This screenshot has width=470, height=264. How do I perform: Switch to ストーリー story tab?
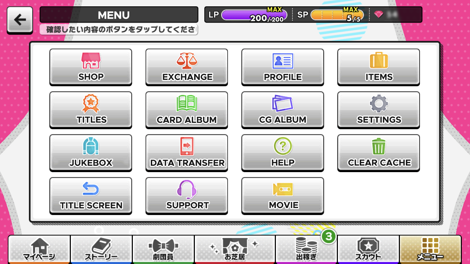click(x=101, y=250)
